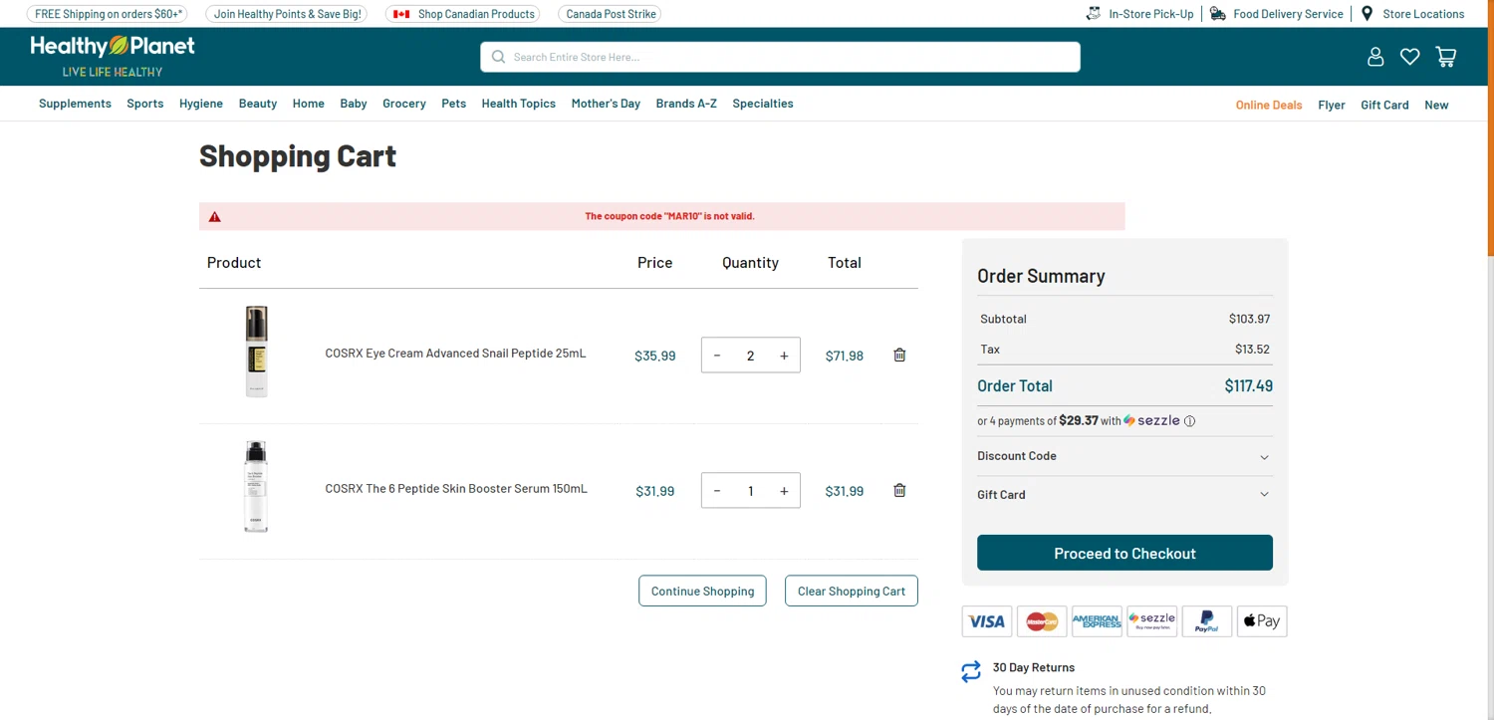Image resolution: width=1494 pixels, height=720 pixels.
Task: Open the Sports menu
Action: [x=145, y=104]
